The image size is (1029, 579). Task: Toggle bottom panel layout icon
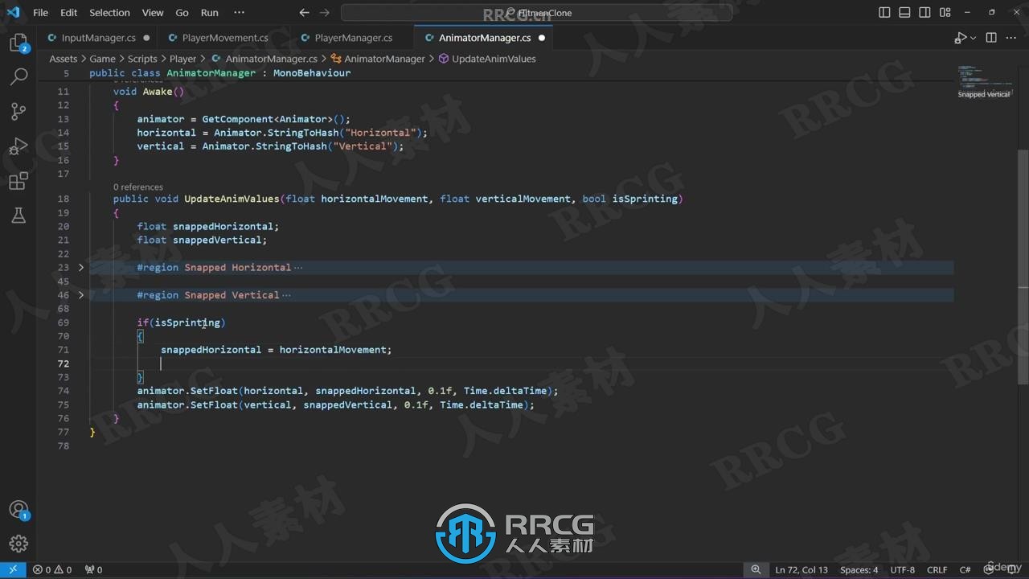904,13
